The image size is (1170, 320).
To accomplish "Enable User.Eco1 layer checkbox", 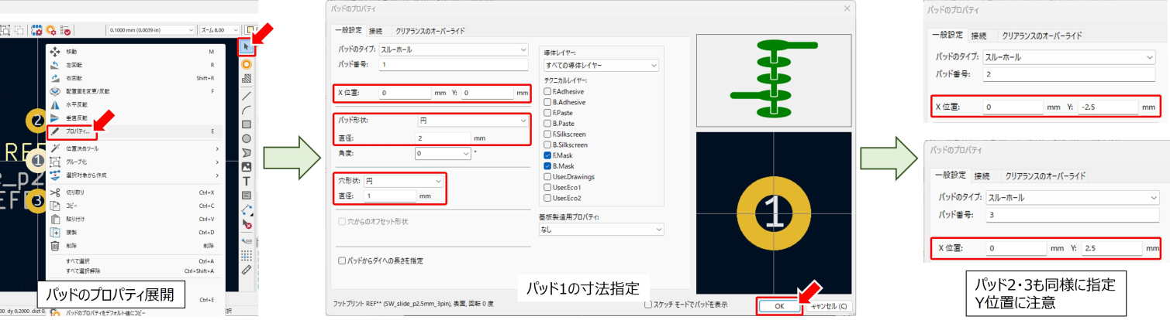I will pos(547,187).
